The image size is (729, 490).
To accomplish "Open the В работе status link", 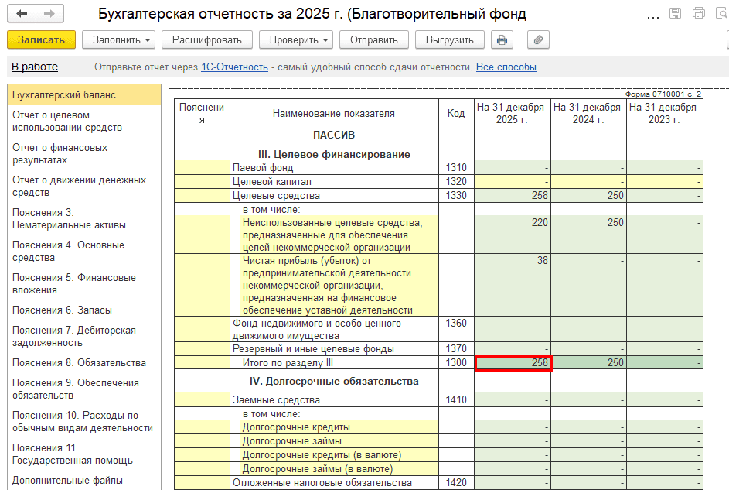I will click(35, 67).
